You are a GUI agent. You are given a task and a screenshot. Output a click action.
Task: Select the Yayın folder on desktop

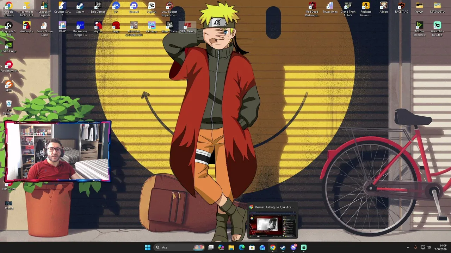pos(419,8)
